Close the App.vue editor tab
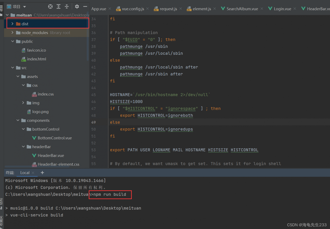 (110, 9)
